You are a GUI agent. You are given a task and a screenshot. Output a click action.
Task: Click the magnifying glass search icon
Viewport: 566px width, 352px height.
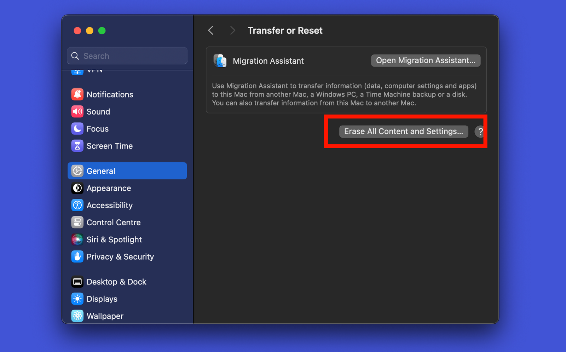click(75, 56)
